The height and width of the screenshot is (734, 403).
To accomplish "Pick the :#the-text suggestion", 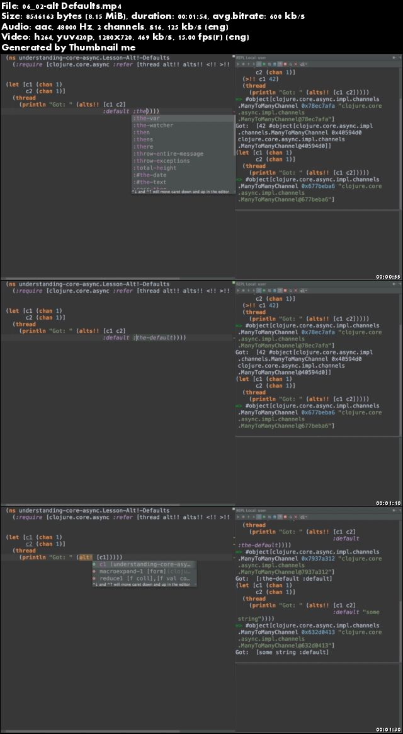I will [183, 182].
